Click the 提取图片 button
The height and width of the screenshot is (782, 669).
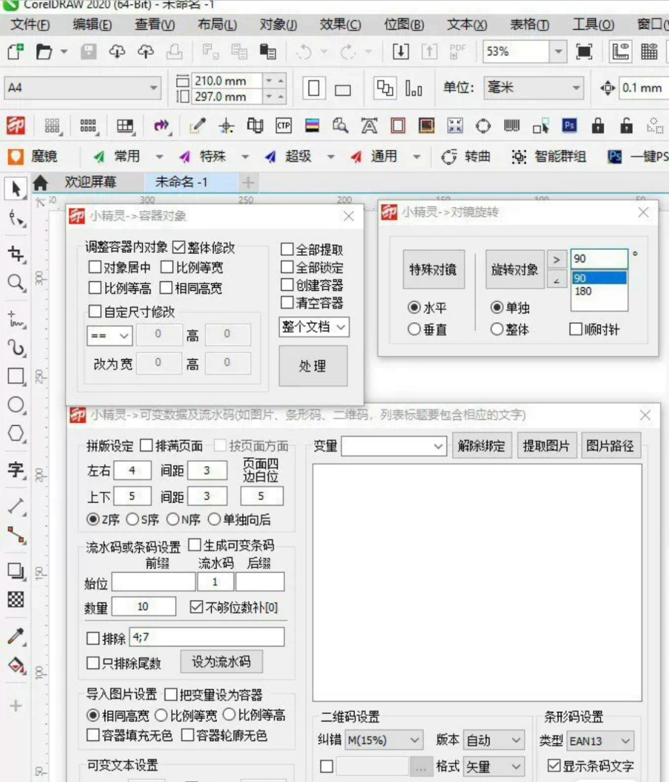(x=546, y=446)
